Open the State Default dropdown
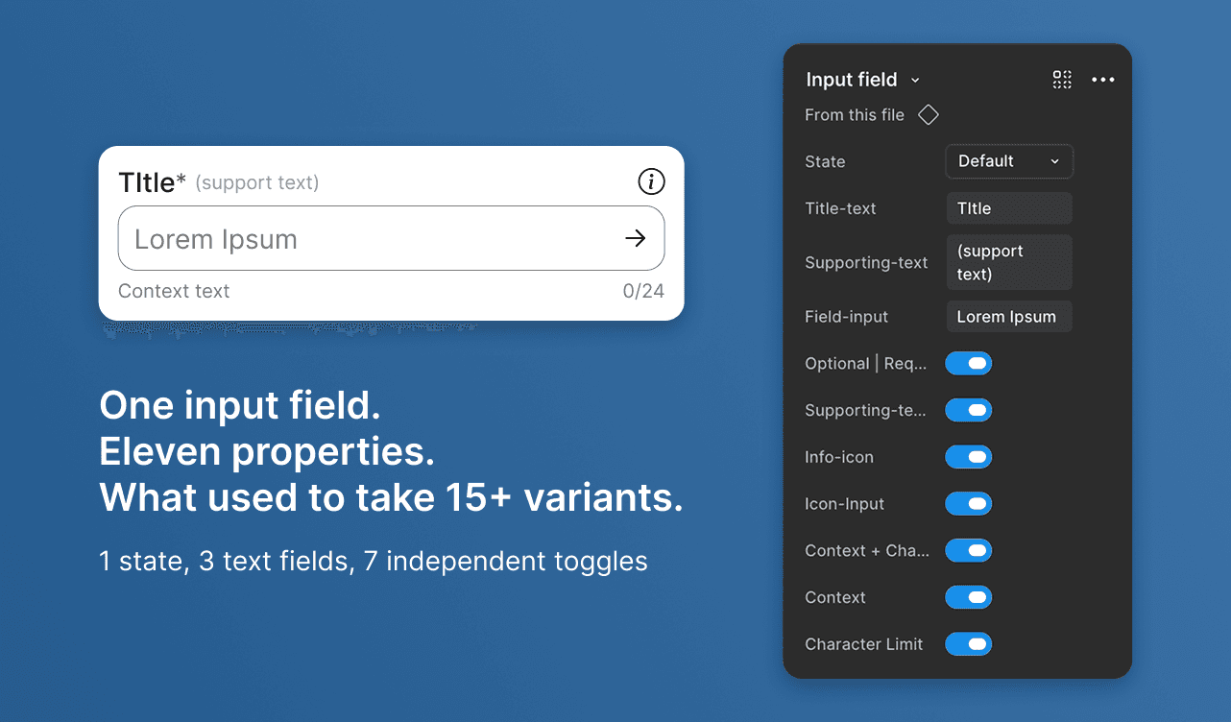The width and height of the screenshot is (1231, 722). 1009,161
